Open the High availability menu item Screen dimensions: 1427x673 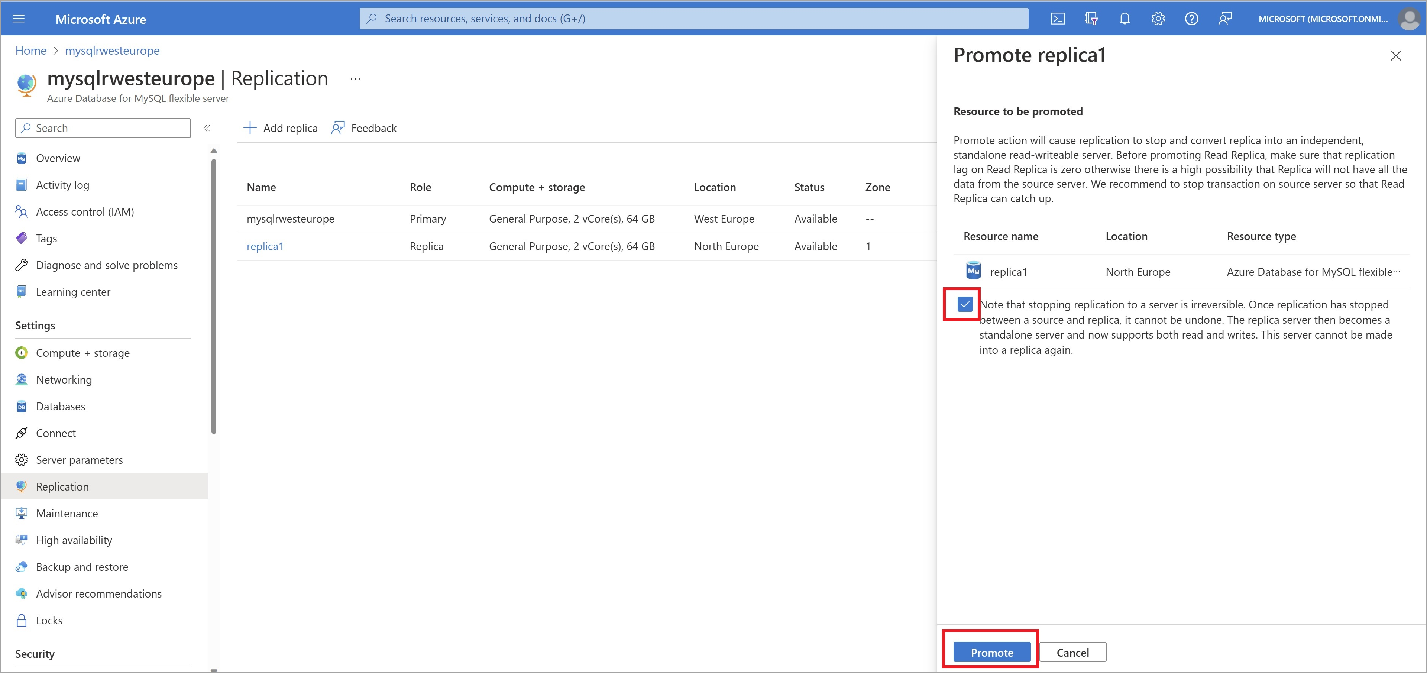(x=74, y=540)
